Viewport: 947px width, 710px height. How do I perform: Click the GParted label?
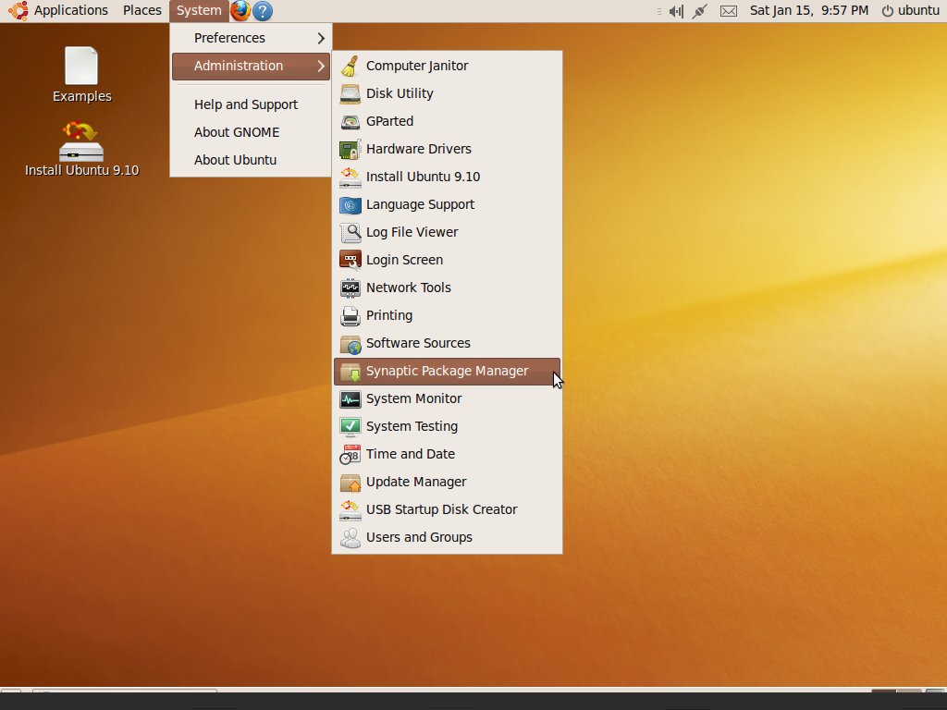point(389,121)
